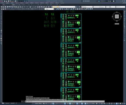Viewport: 126px width, 105px height.
Task: Open the layer name dropdown
Action: pos(64,7)
